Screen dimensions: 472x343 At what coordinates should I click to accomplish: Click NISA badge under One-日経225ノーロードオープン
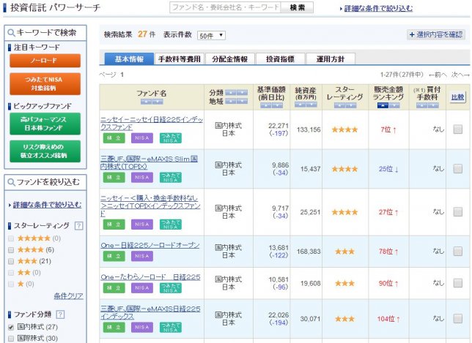[142, 256]
